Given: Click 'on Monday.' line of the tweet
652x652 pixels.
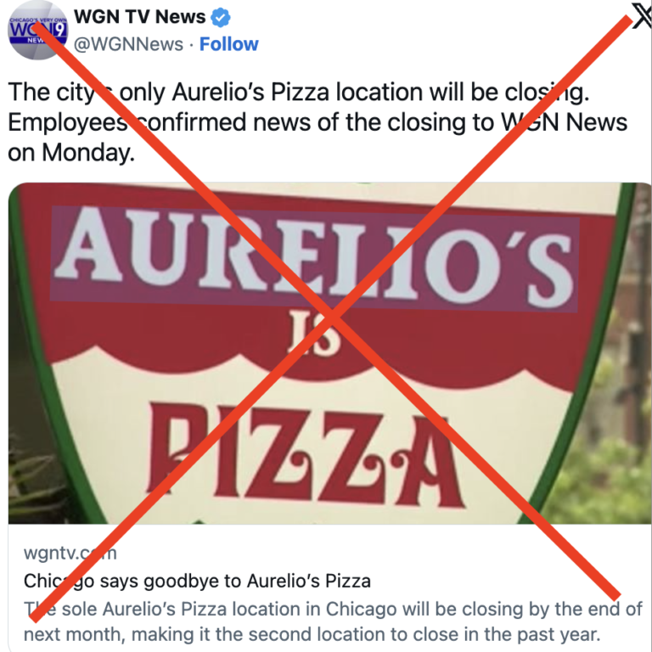Looking at the screenshot, I should 71,153.
